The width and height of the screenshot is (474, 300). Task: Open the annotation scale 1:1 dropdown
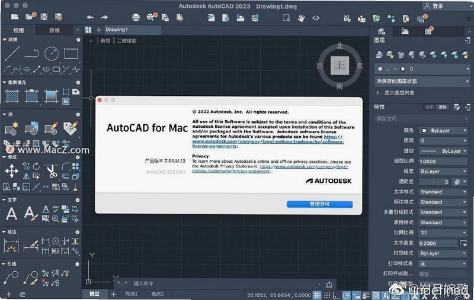[443, 233]
